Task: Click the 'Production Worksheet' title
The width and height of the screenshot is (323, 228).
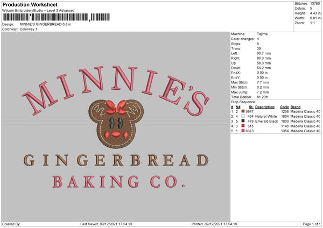Action: (x=30, y=4)
